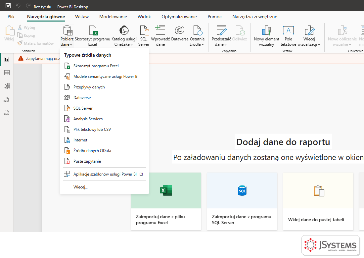Click the warning triangle in notification bar
364x258 pixels.
pyautogui.click(x=21, y=58)
